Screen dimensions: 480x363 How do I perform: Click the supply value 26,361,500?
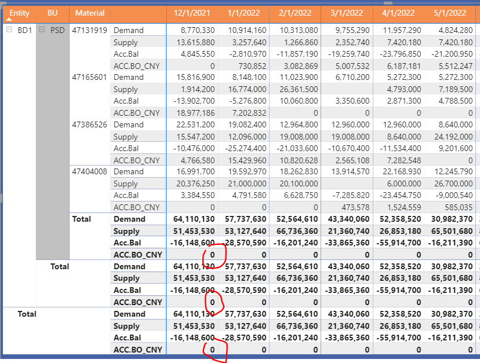tap(299, 89)
